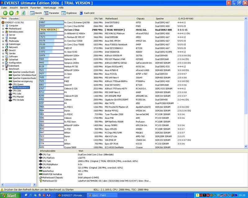The image size is (248, 198).
Task: Click the Informationsliste column header
Action: pos(58,151)
